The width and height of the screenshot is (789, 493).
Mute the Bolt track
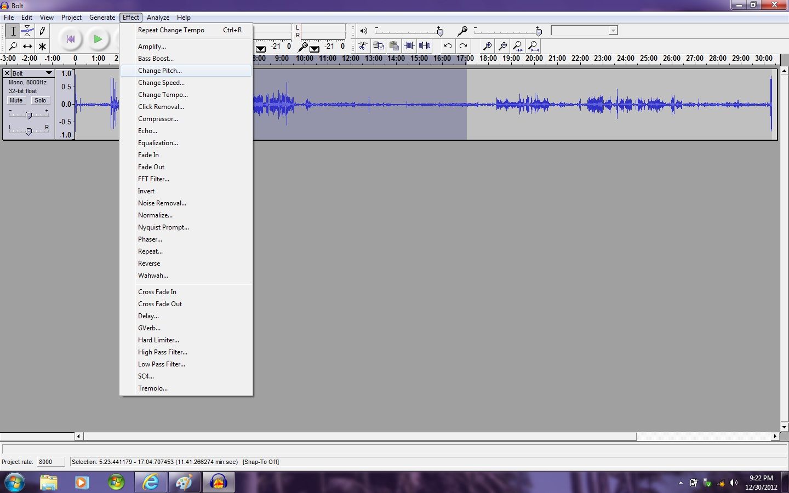click(x=16, y=100)
